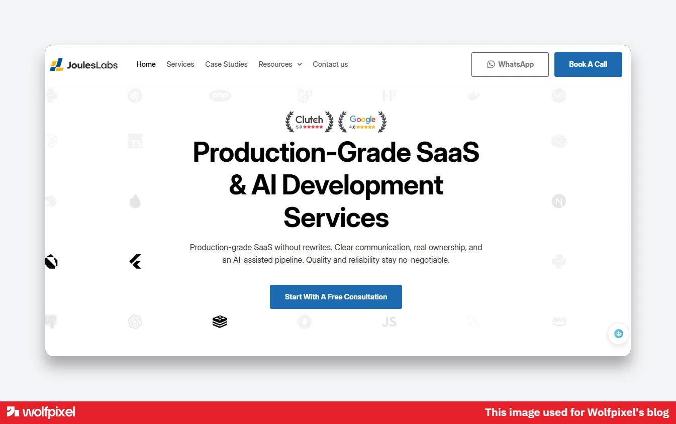Click the black Flutter logo icon
Screen dimensions: 676x424
click(x=135, y=262)
